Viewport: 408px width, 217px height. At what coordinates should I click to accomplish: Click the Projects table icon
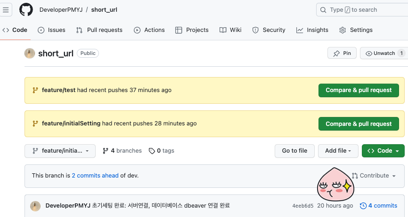click(179, 30)
